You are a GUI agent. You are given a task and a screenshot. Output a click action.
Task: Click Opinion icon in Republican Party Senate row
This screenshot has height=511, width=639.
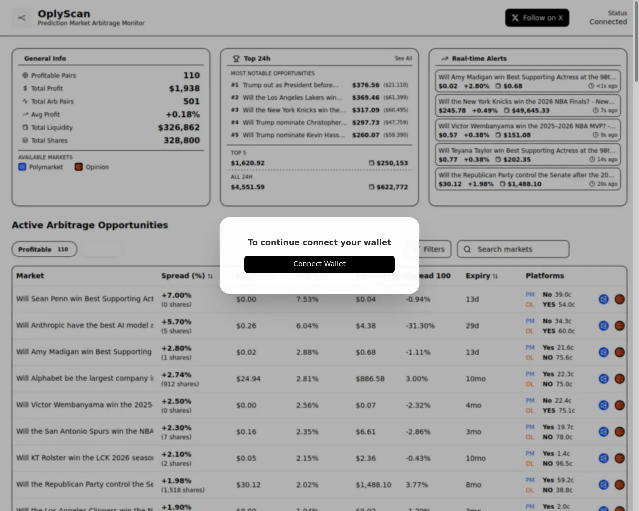click(620, 485)
